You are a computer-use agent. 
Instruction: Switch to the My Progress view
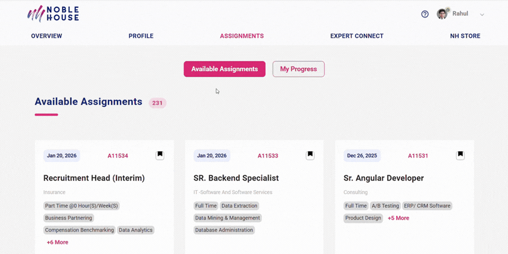tap(298, 69)
